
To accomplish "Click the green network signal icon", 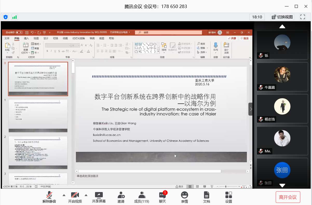I will [x=14, y=17].
